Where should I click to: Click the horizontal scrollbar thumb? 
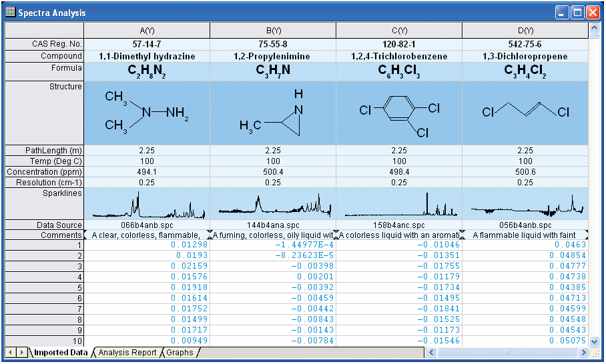[507, 353]
